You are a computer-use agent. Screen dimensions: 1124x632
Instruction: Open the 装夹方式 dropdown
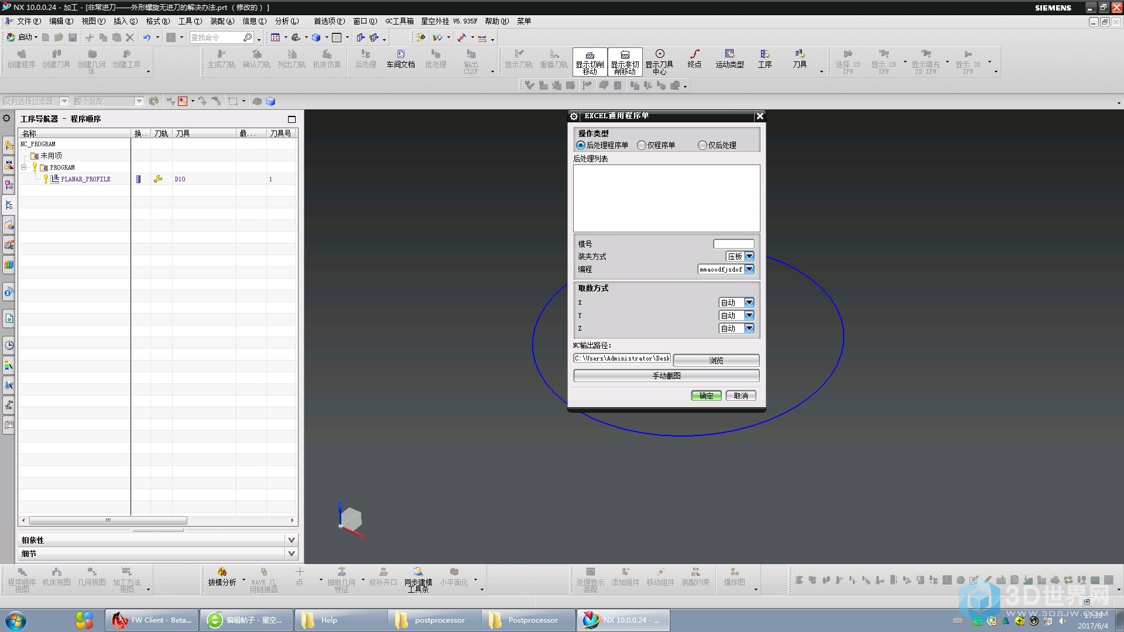pos(749,256)
